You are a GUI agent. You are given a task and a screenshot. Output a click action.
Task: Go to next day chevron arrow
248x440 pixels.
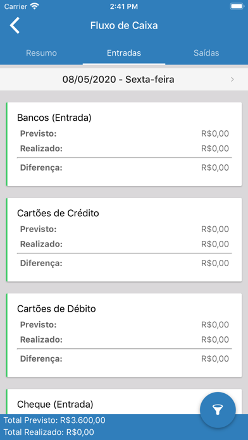pos(232,80)
